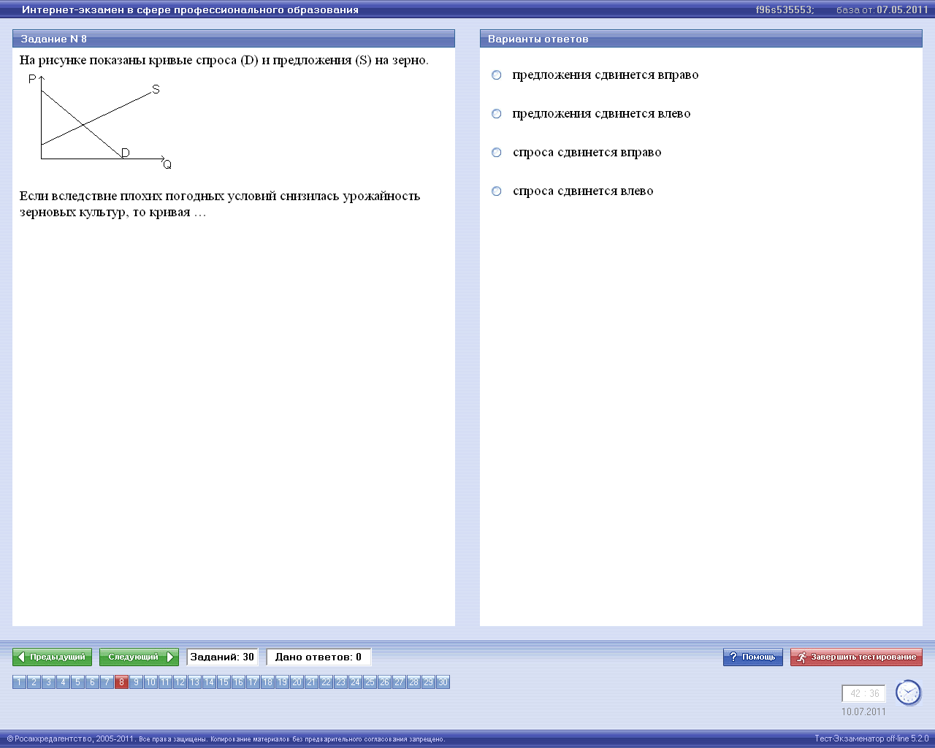Click the 'Заданий: 30' counter
935x748 pixels.
(x=222, y=657)
